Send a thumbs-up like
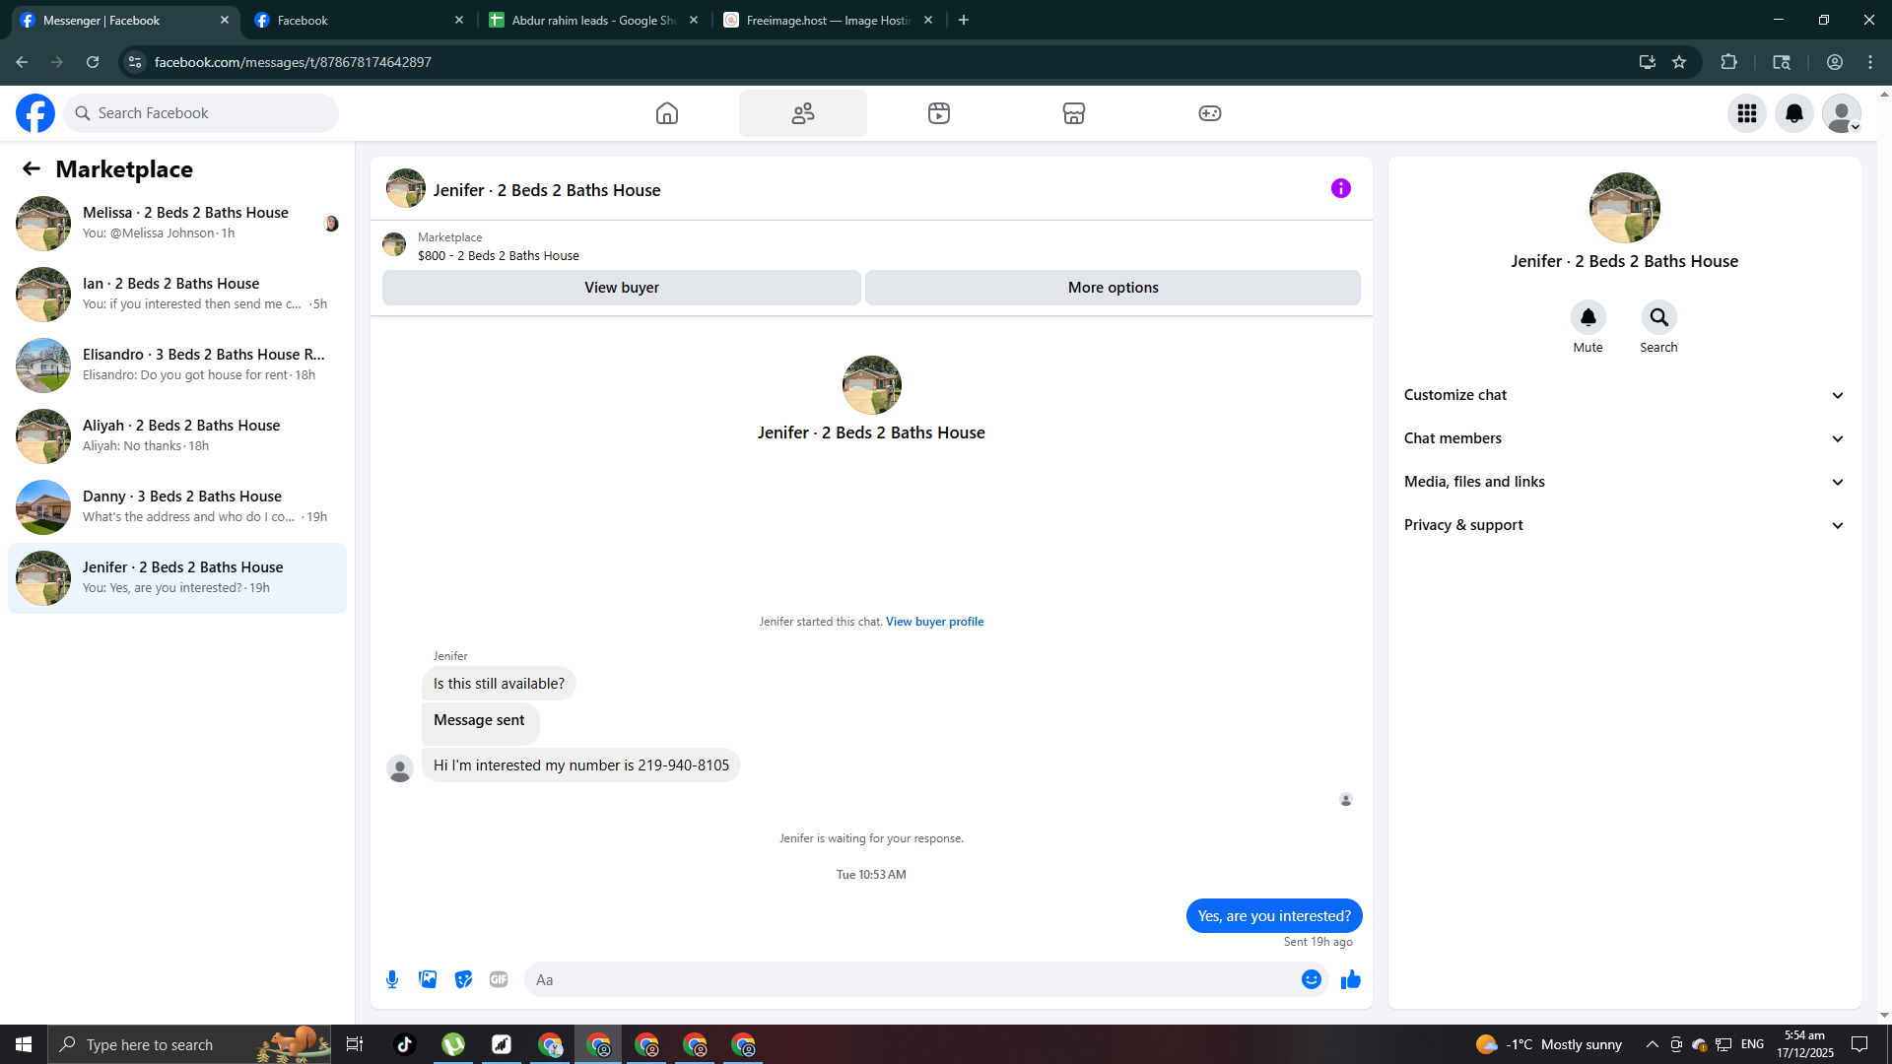The width and height of the screenshot is (1892, 1064). tap(1350, 979)
